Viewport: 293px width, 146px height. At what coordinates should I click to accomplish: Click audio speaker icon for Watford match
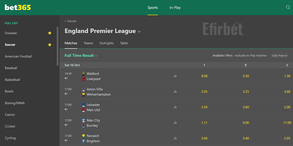coord(66,78)
